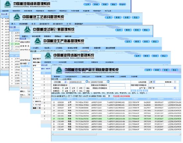Go to 尾页 in the pagination bar
The image size is (183, 143).
(77, 96)
